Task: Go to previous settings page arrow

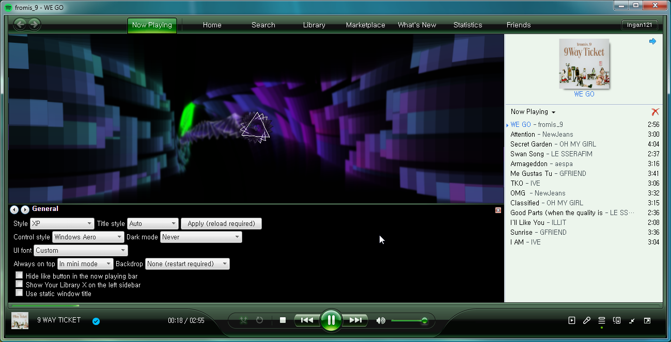Action: click(x=14, y=209)
